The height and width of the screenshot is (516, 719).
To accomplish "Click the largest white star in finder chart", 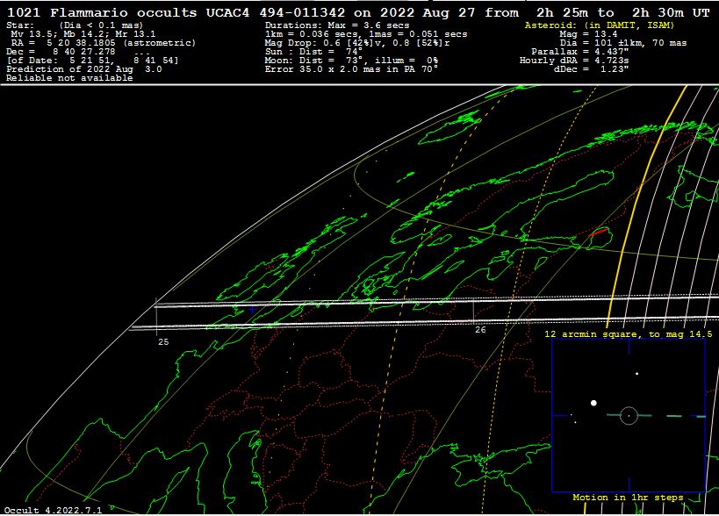I will click(593, 403).
